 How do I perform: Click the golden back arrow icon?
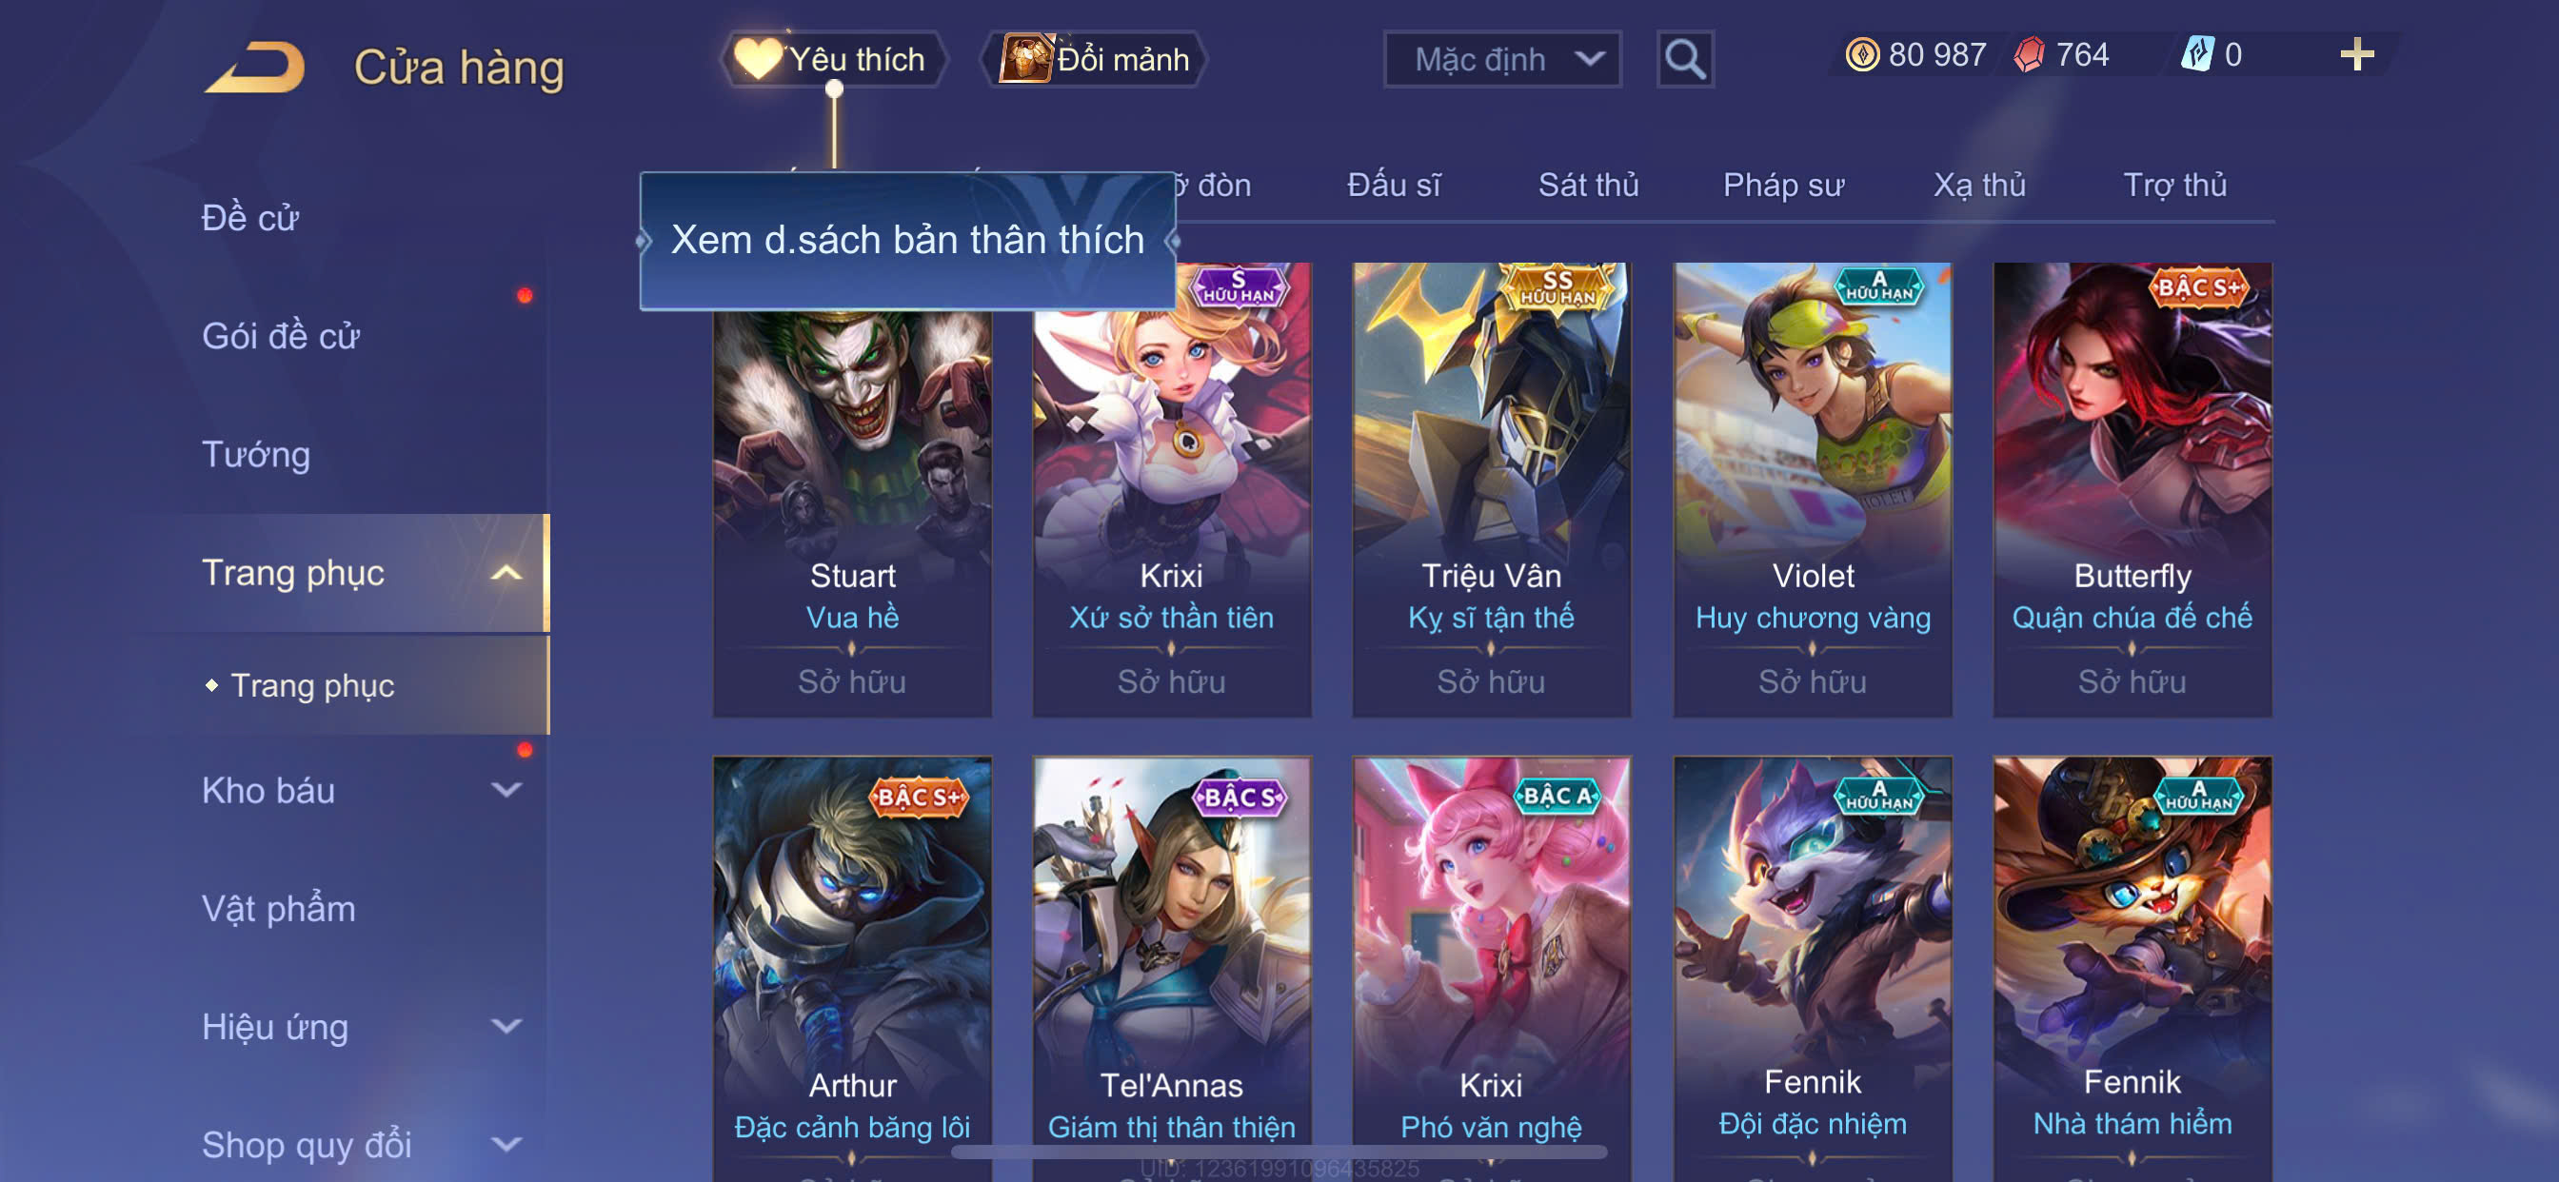255,68
